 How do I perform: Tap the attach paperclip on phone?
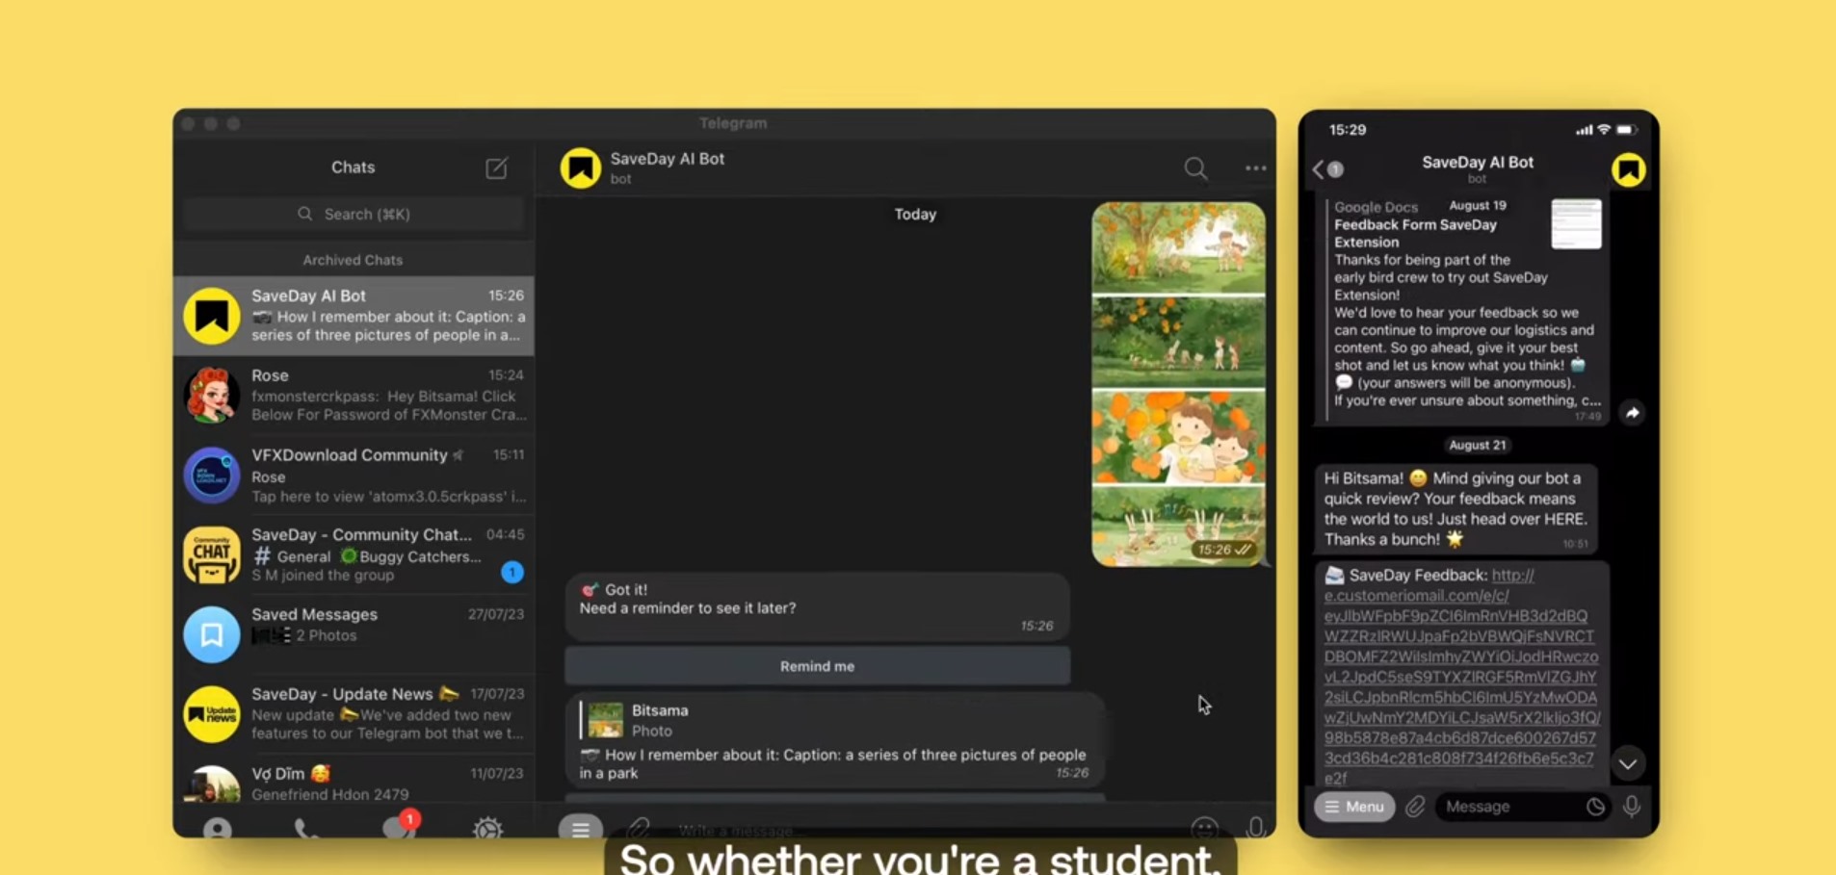click(x=1415, y=807)
